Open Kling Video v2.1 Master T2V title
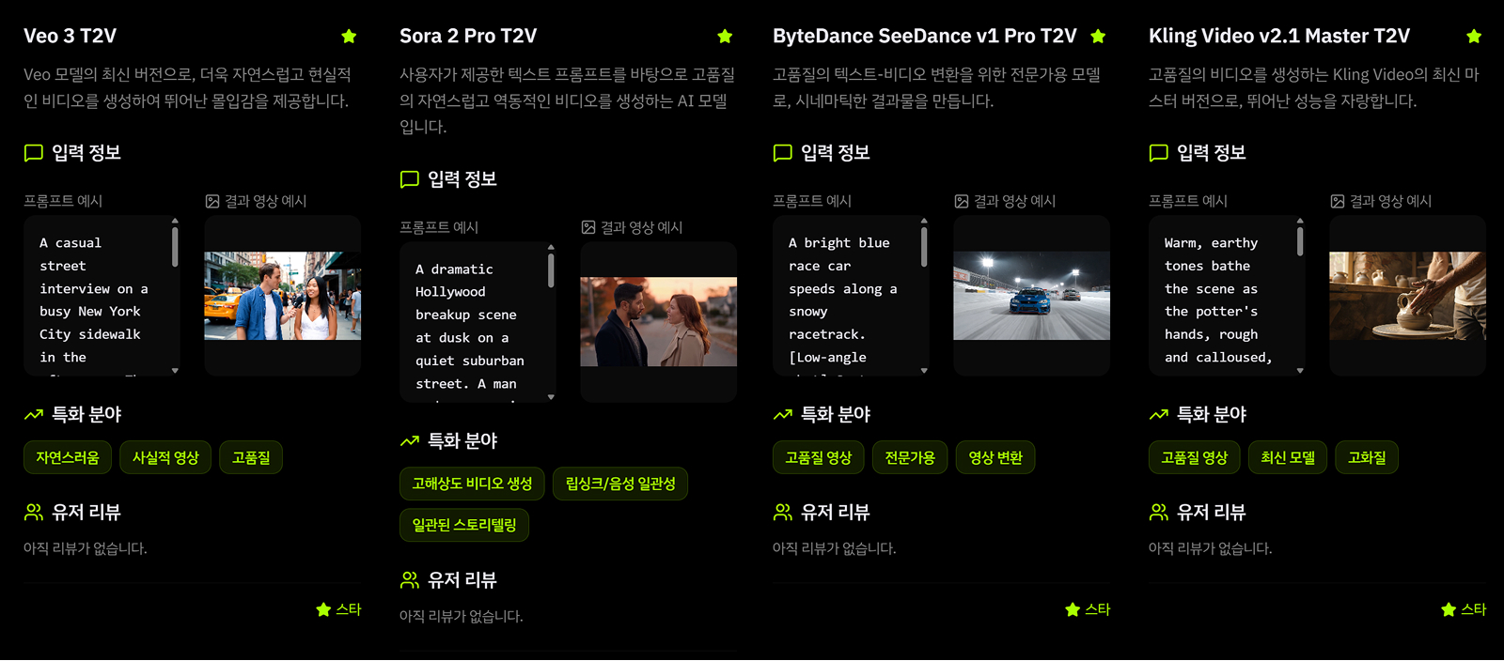Viewport: 1504px width, 661px height. pos(1279,36)
